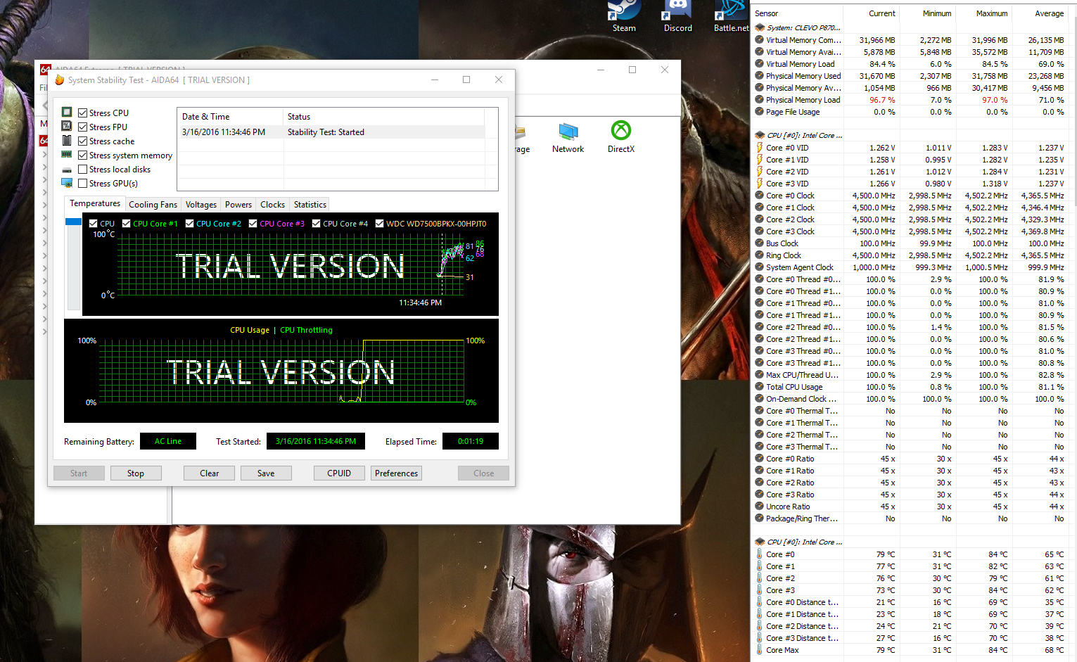Click the lightning icon next to Core #0 VID
The width and height of the screenshot is (1077, 662).
coord(760,148)
